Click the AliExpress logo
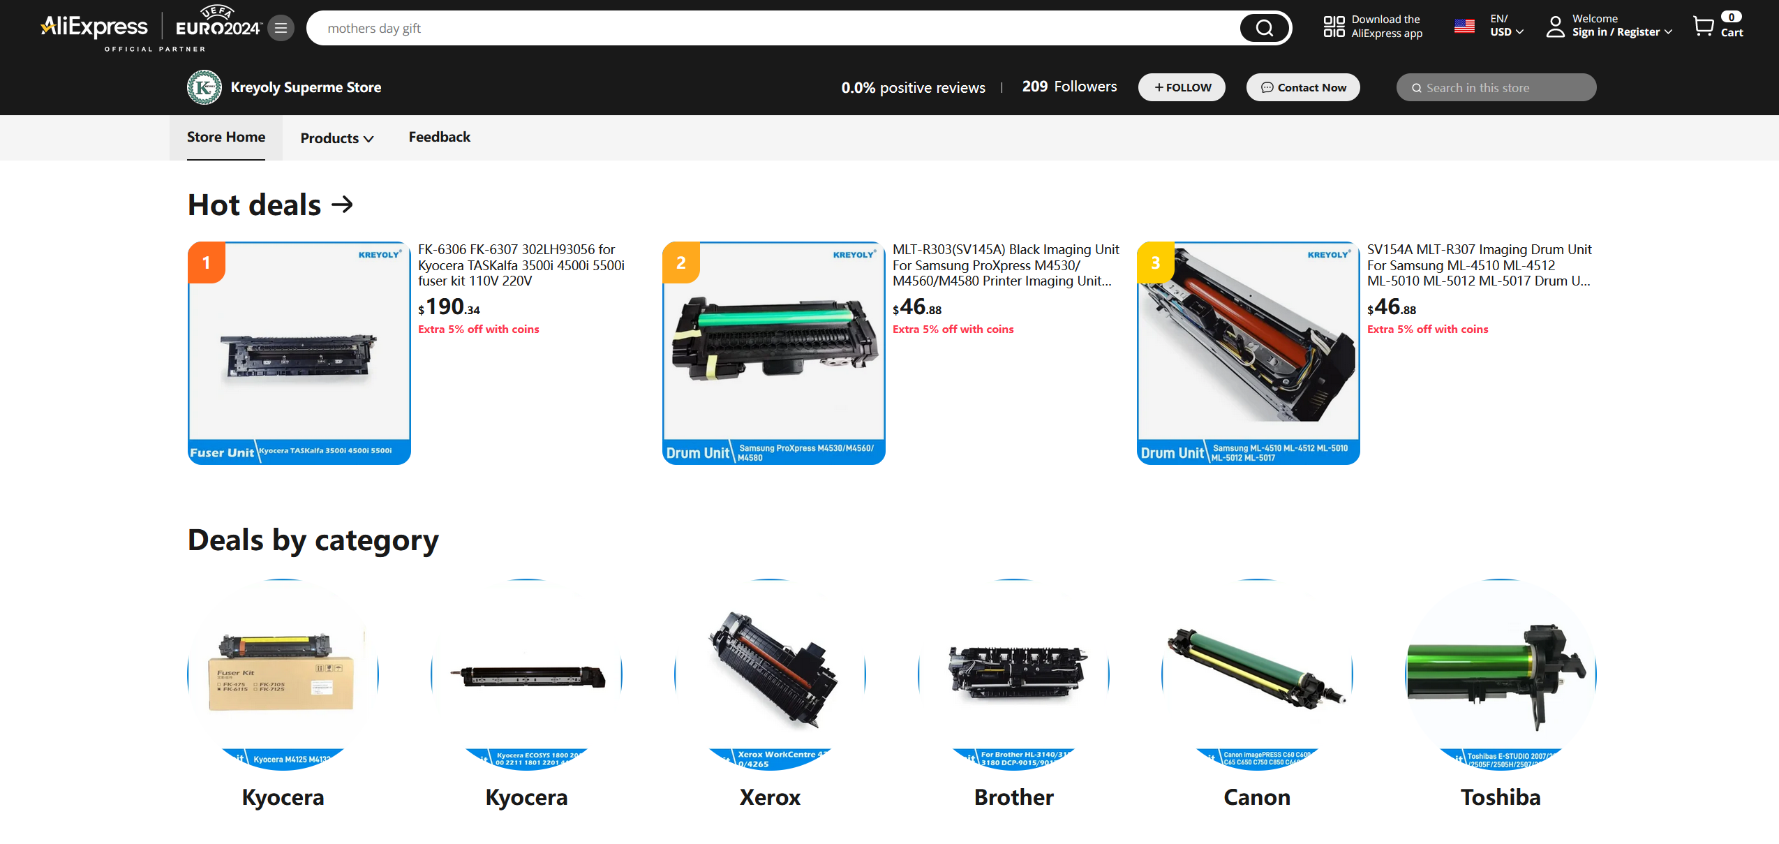1779x844 pixels. click(95, 27)
